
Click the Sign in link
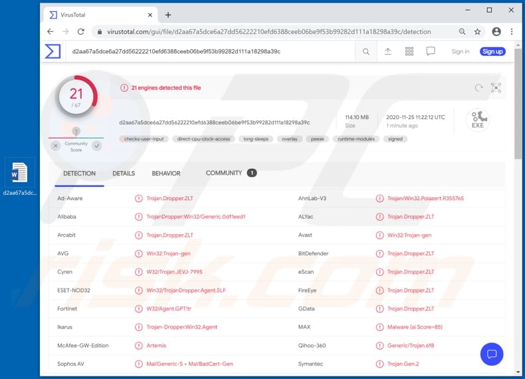461,51
